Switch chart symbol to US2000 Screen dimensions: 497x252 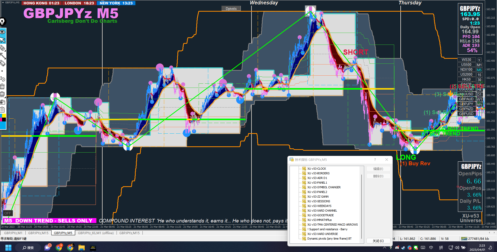click(x=466, y=74)
